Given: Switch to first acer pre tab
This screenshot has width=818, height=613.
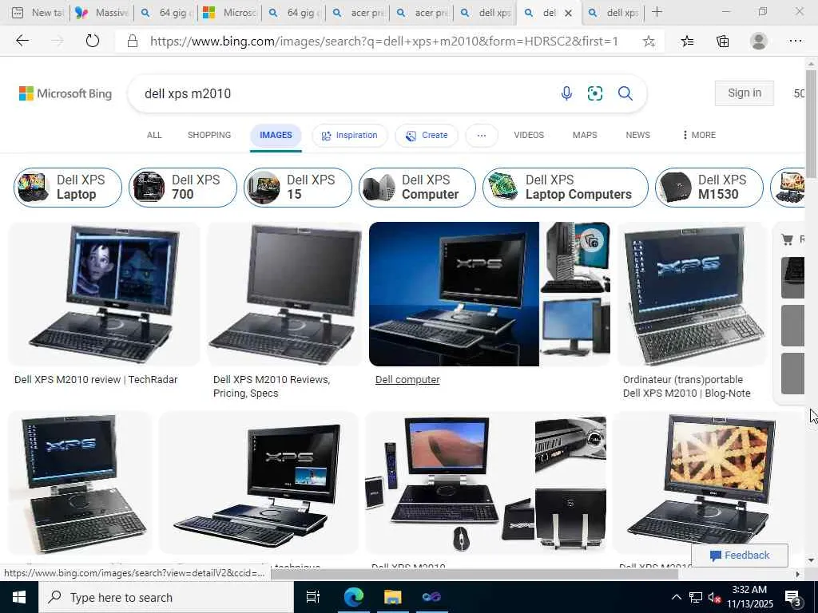Looking at the screenshot, I should pos(357,13).
